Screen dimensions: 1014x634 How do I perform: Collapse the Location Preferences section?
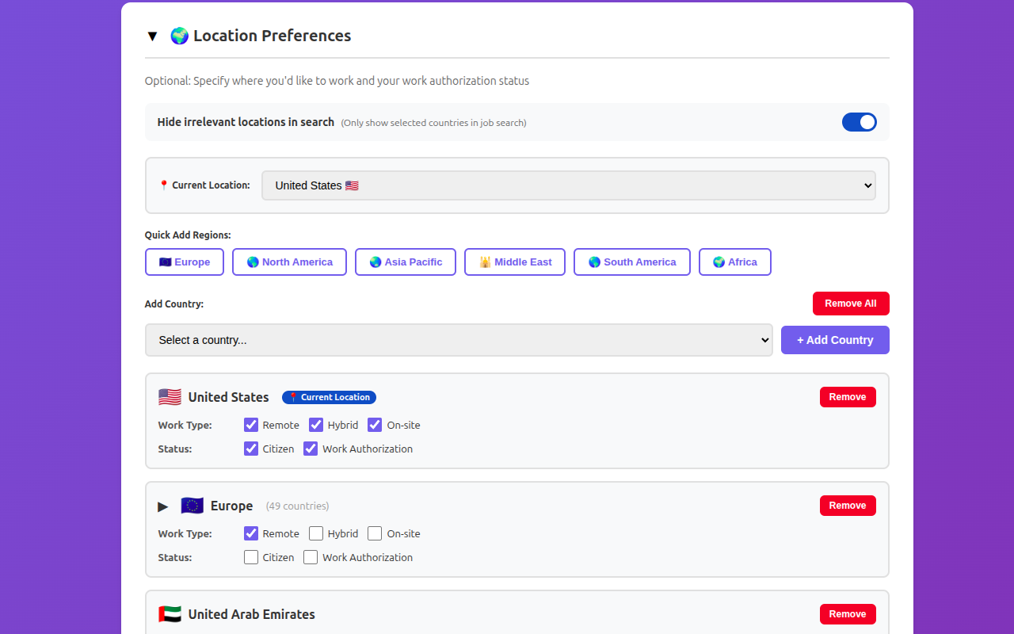tap(152, 35)
